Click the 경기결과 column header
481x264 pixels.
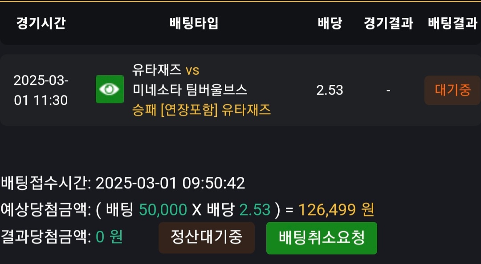coord(388,23)
